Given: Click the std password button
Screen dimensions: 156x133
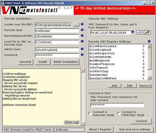Looking at the screenshot, I should 139,32.
